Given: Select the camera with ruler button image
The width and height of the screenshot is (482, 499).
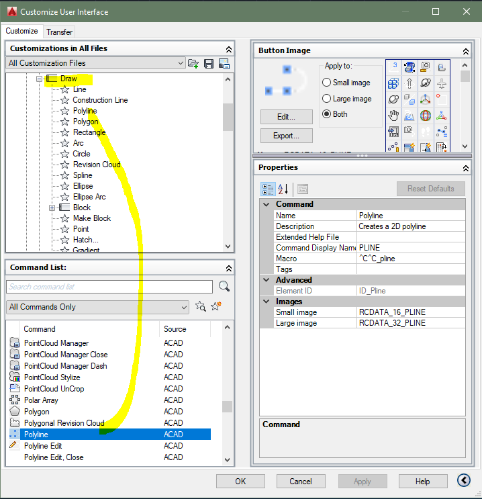Looking at the screenshot, I should pos(426,67).
